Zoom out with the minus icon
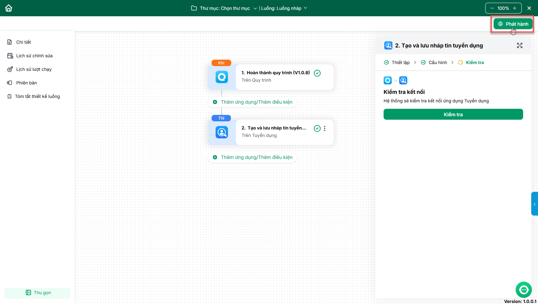 click(x=492, y=8)
